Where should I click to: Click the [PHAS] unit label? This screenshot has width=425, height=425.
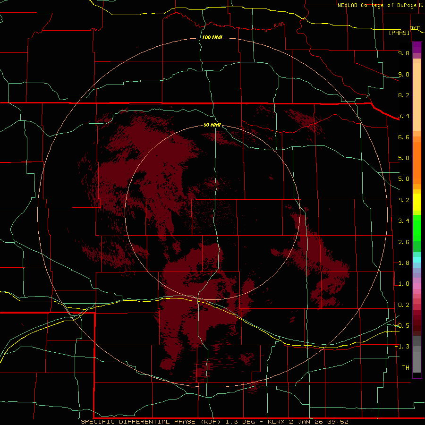coord(399,33)
